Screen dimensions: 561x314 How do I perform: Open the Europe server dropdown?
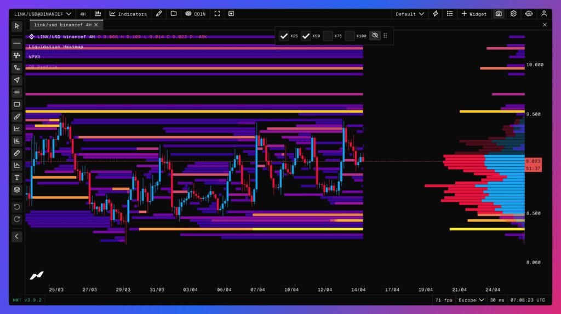click(x=472, y=300)
